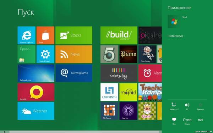Launch the paintplay tile
213x133 pixels.
point(119,73)
